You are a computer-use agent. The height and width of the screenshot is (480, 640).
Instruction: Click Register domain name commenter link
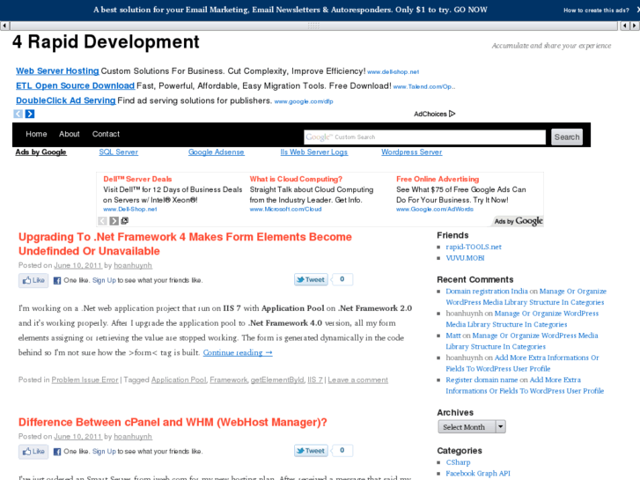482,380
